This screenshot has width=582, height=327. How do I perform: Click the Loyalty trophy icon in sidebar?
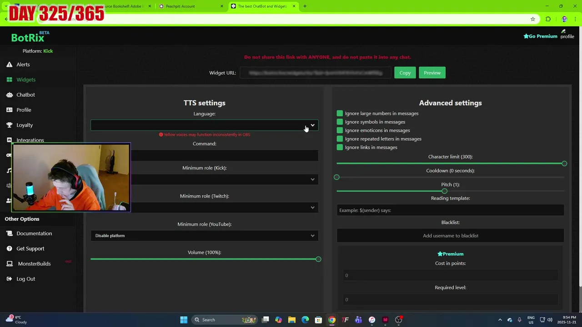9,125
